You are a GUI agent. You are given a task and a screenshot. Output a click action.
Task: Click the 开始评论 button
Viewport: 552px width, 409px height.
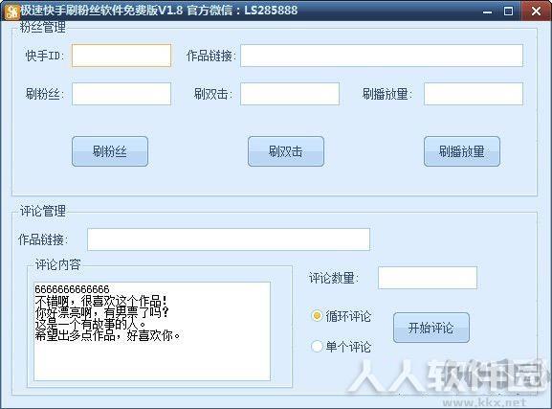tap(431, 328)
